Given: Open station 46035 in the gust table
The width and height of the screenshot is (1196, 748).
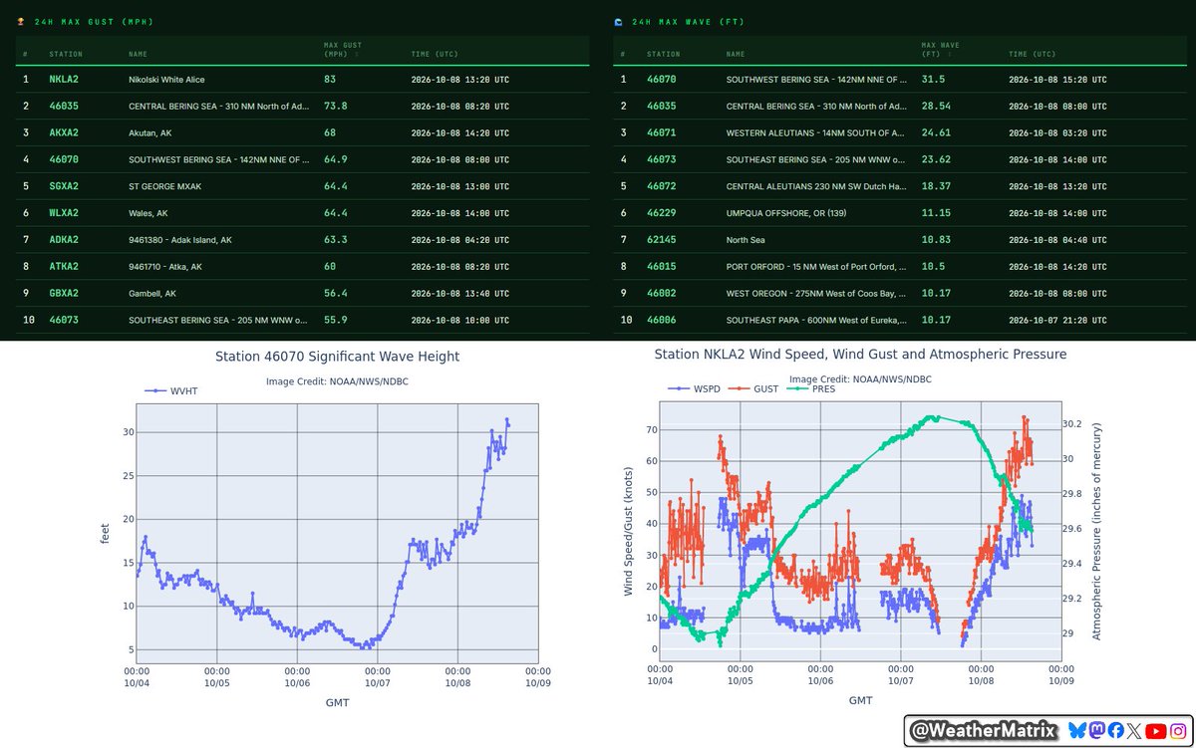Looking at the screenshot, I should pos(64,106).
